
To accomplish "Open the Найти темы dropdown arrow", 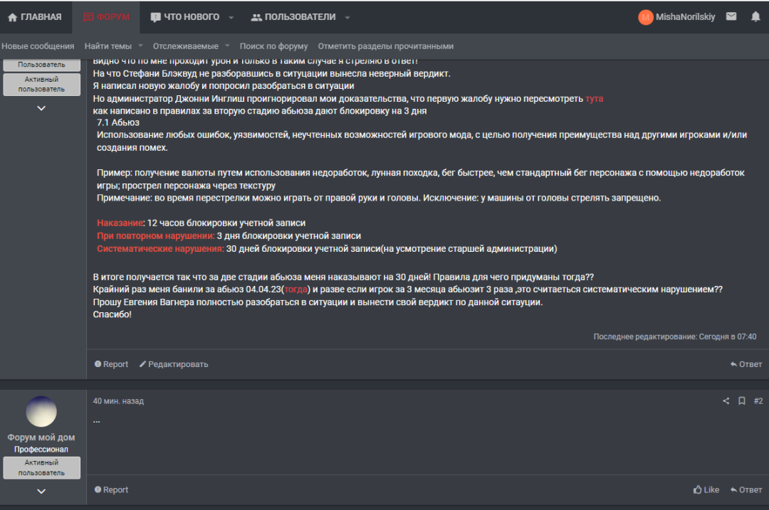I will (140, 46).
